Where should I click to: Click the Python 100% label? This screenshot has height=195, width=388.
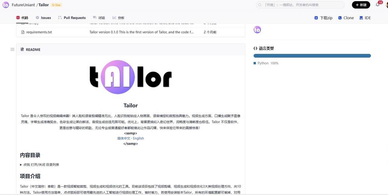[x=268, y=63]
